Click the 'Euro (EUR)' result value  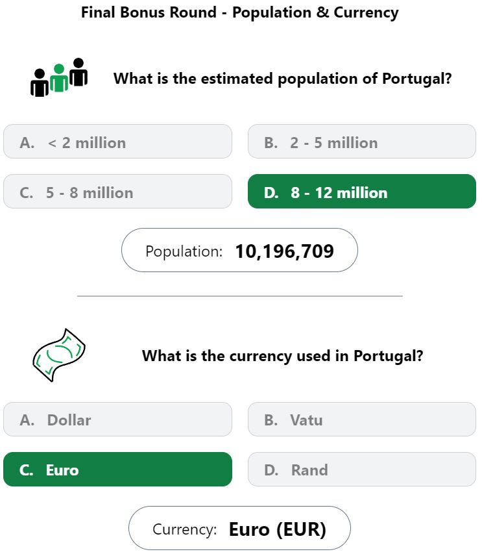click(278, 529)
